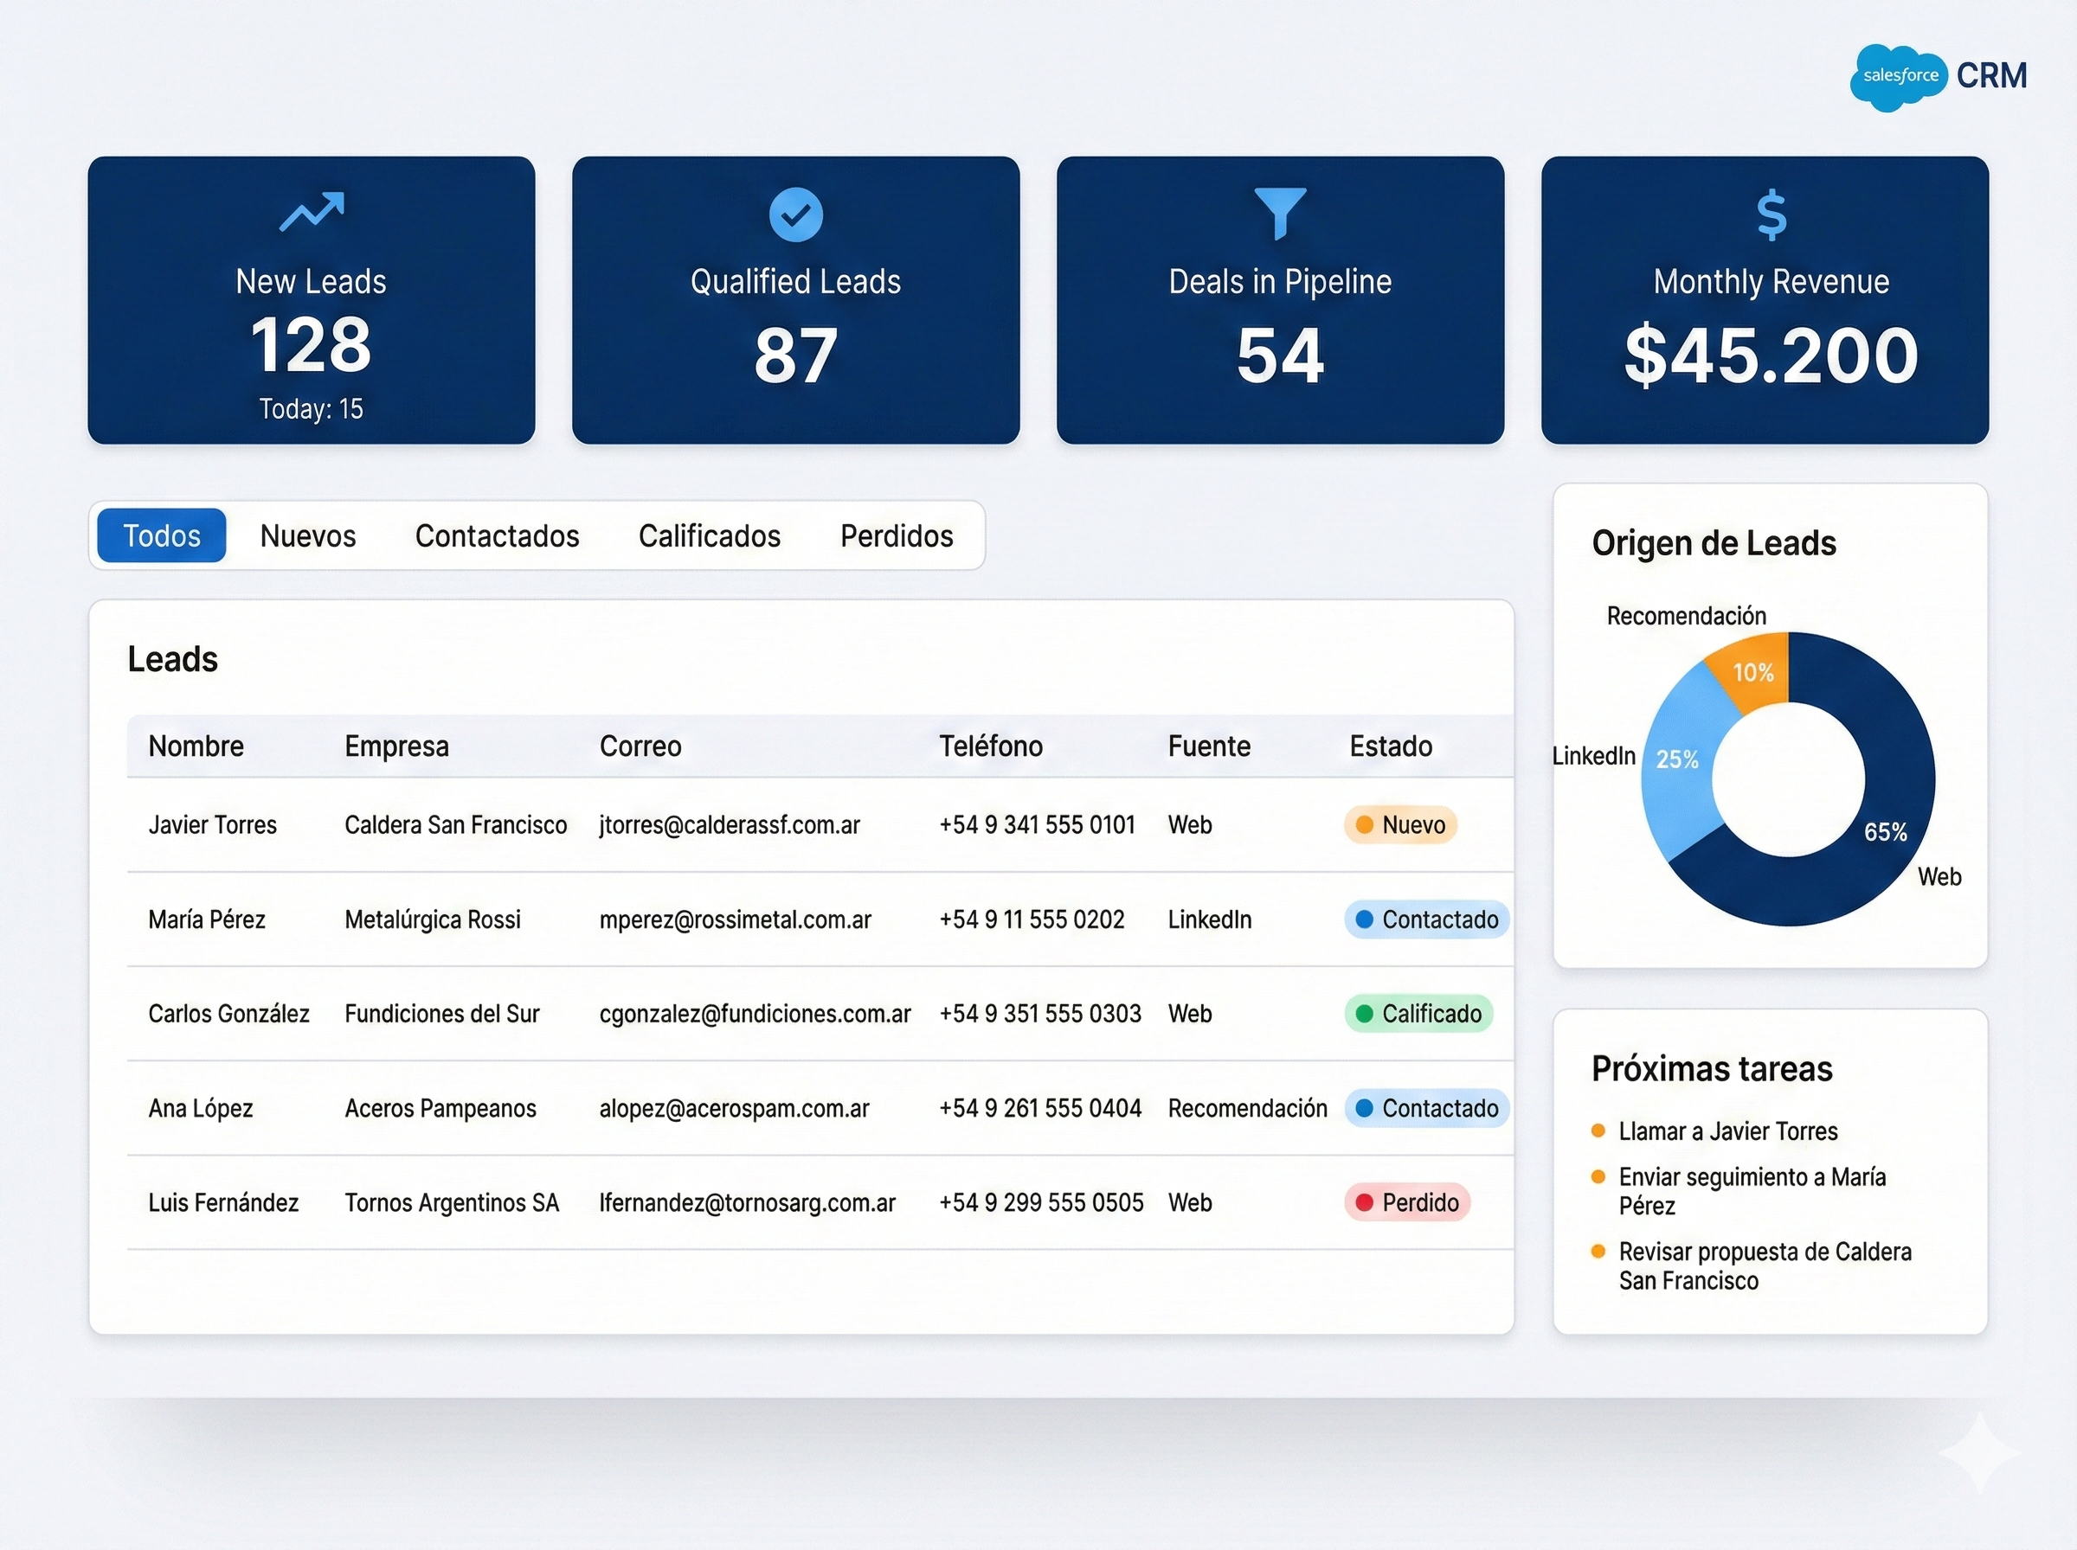Toggle the Contactado status for María Pérez
2077x1550 pixels.
1426,919
